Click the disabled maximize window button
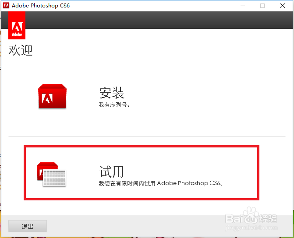 tap(262, 6)
